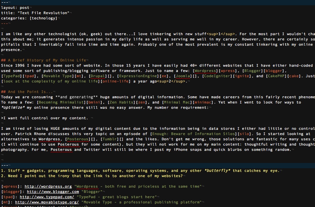Viewport: 315px width, 207px height.
Task: Click the categories line containing [technology]
Action: tap(30, 18)
